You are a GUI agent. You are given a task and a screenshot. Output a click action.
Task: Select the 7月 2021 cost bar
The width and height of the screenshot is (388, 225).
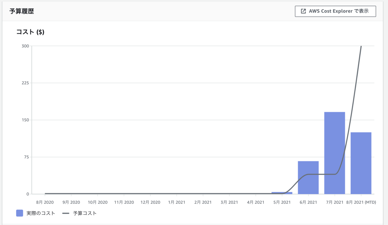[335, 153]
